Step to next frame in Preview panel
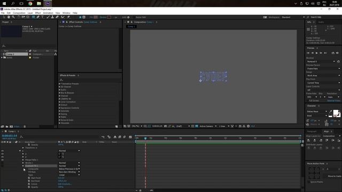Screen dimensions: 342x192 (x=321, y=53)
